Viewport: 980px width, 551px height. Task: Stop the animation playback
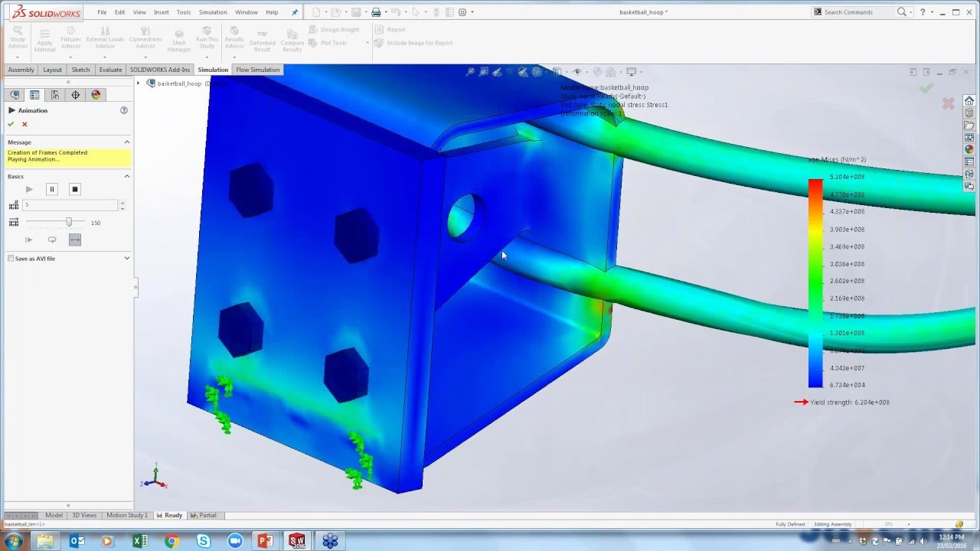75,189
